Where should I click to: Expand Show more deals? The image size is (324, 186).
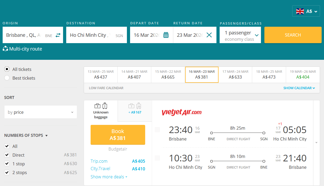tap(107, 177)
